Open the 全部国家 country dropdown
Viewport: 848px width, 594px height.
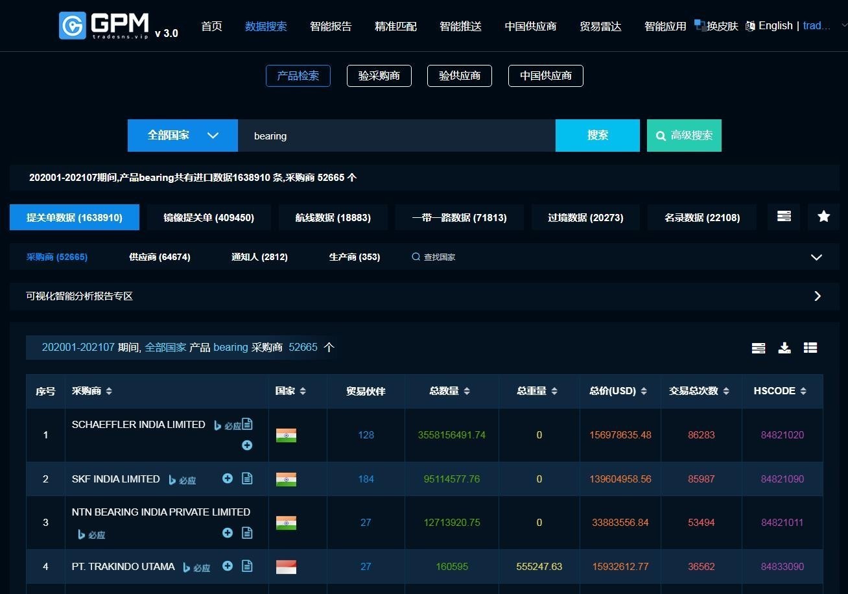(182, 136)
